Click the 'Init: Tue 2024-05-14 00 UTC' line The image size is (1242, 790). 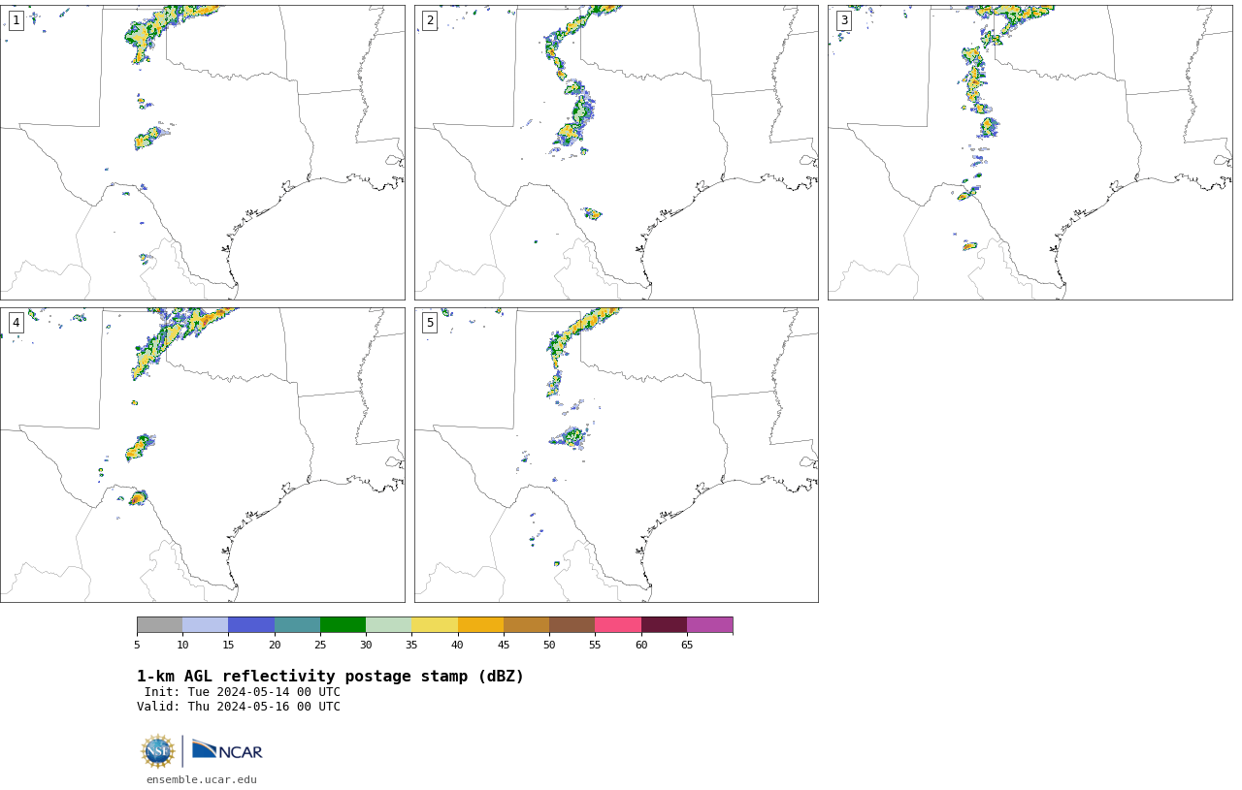(x=243, y=692)
